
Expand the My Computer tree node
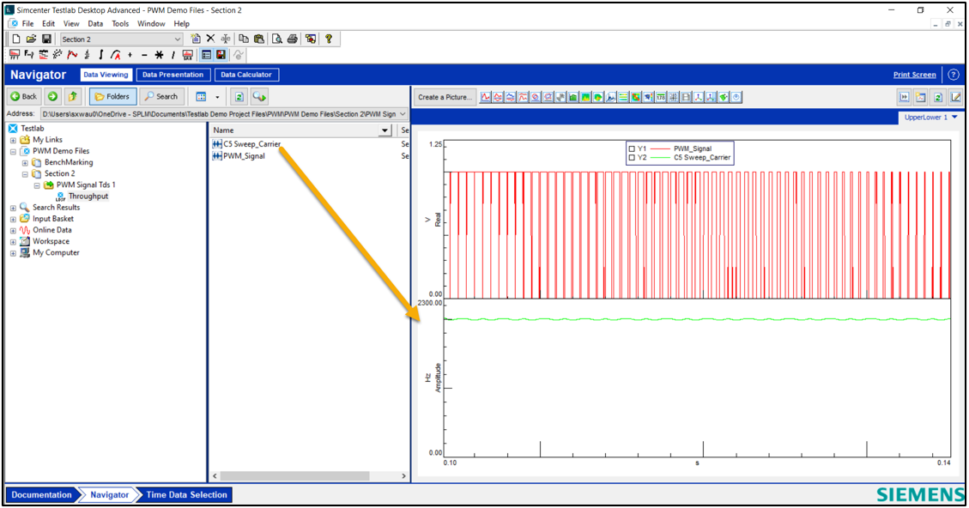[13, 253]
